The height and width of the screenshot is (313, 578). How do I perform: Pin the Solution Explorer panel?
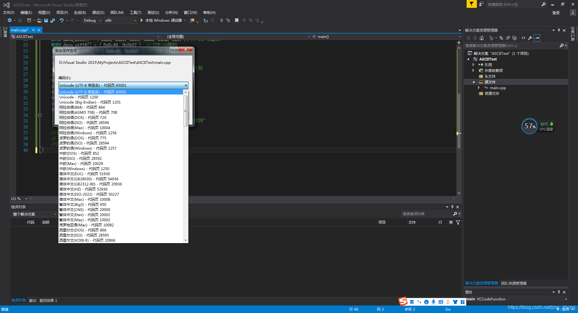(559, 30)
